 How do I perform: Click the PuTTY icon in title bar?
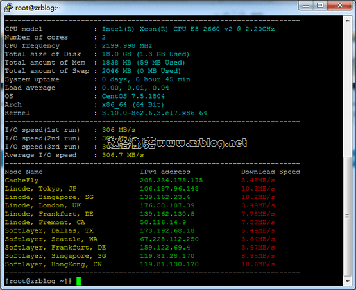8,8
